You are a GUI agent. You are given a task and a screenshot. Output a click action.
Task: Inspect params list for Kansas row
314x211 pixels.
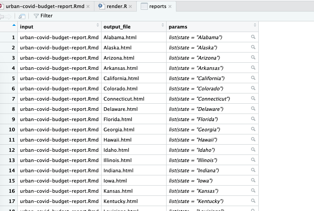(x=253, y=191)
